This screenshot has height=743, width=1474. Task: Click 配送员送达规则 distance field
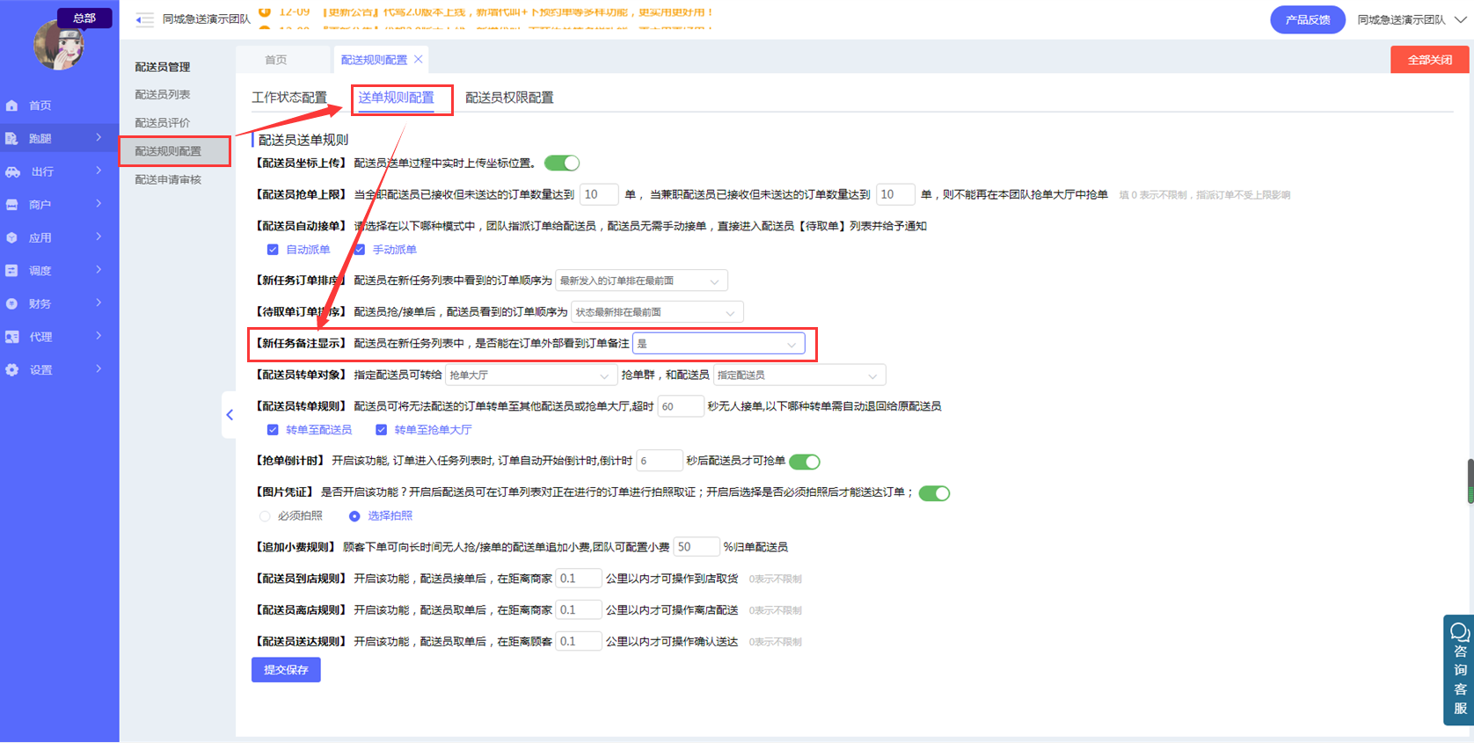(x=579, y=642)
